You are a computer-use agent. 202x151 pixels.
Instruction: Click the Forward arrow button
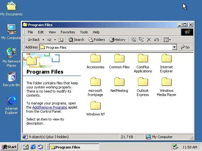tap(49, 40)
